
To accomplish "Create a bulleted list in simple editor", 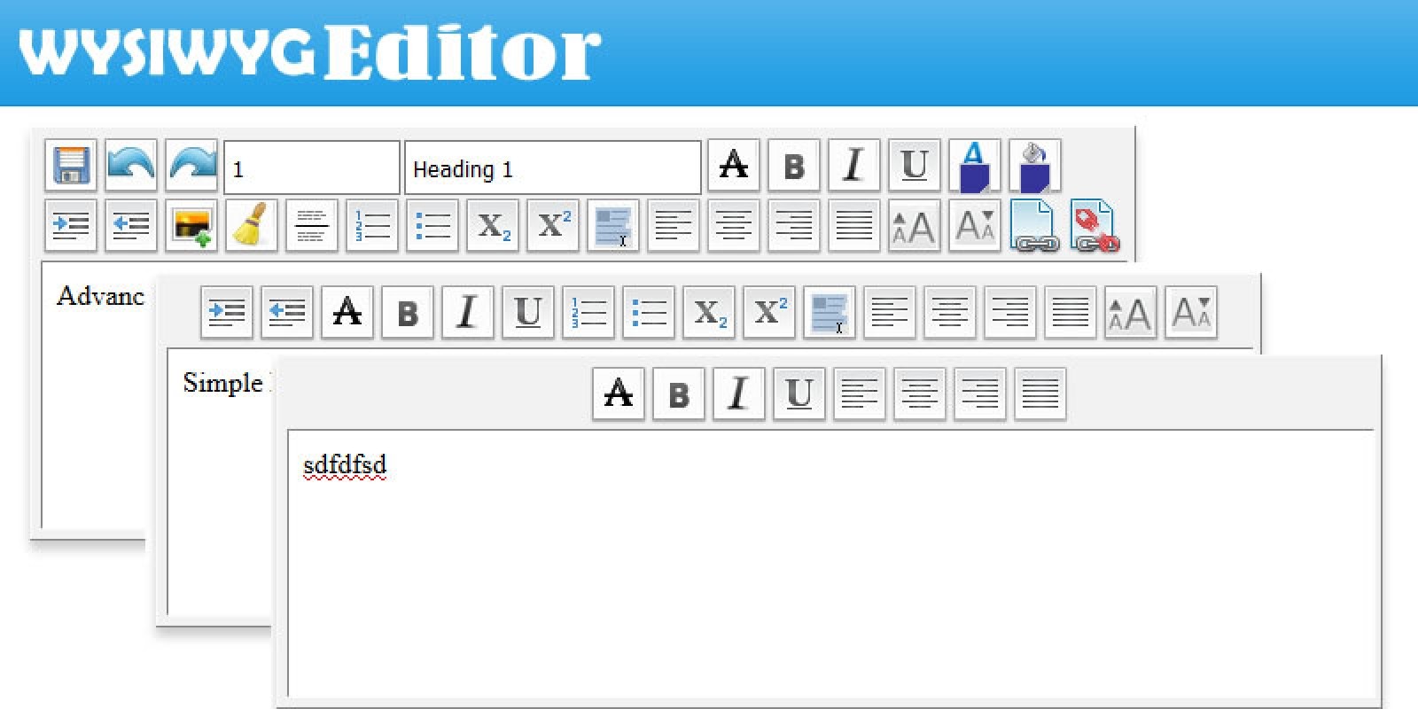I will coord(649,312).
